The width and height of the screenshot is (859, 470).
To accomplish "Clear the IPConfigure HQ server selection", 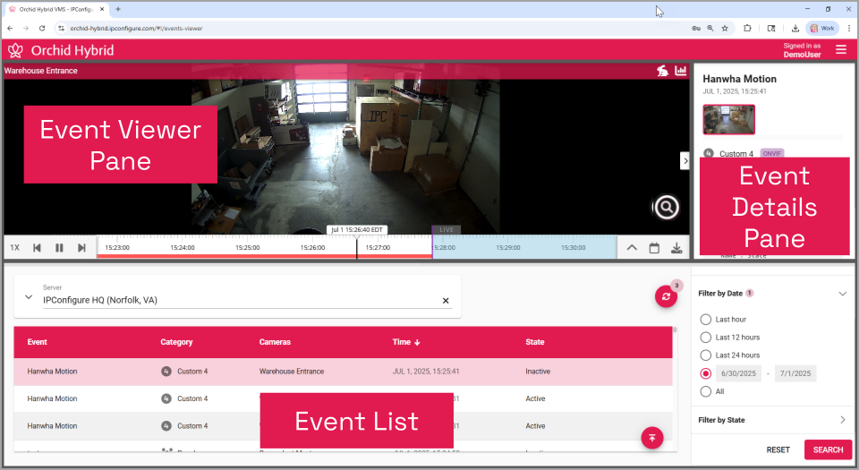I will click(x=446, y=300).
